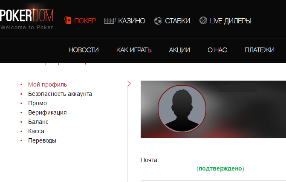The width and height of the screenshot is (286, 182).
Task: Open the КАЗИНО section
Action: tap(132, 21)
